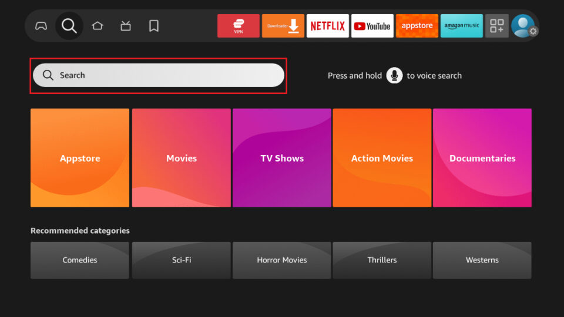564x317 pixels.
Task: Launch the appstore shortcut in top bar
Action: pyautogui.click(x=417, y=26)
